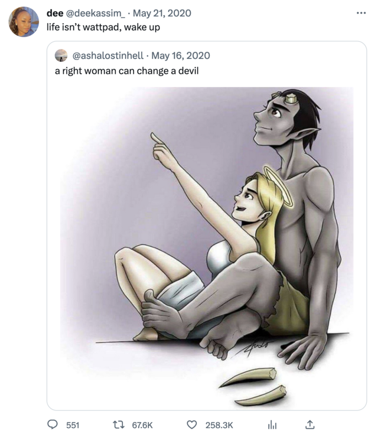The image size is (375, 437).
Task: Open the tweet analytics bar chart icon
Action: coord(272,425)
